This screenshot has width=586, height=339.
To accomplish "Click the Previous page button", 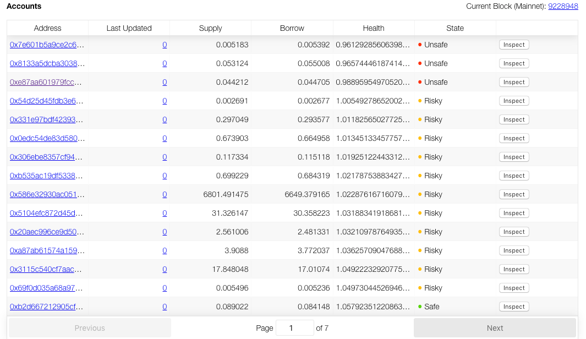I will click(x=90, y=328).
